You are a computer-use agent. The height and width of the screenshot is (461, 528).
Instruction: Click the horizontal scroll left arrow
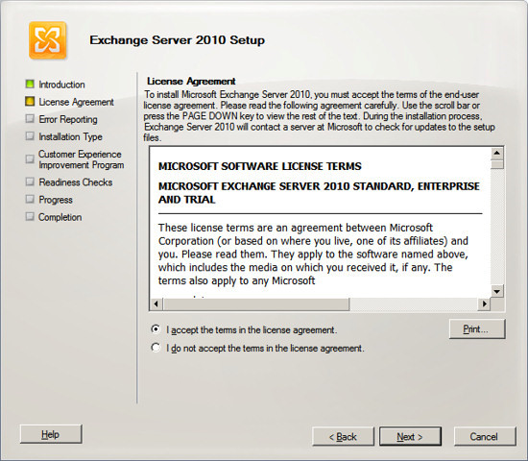pos(156,303)
